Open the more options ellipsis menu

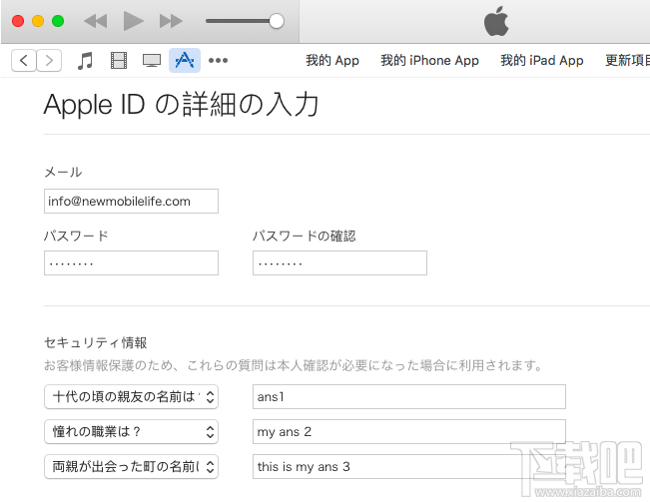(x=218, y=61)
